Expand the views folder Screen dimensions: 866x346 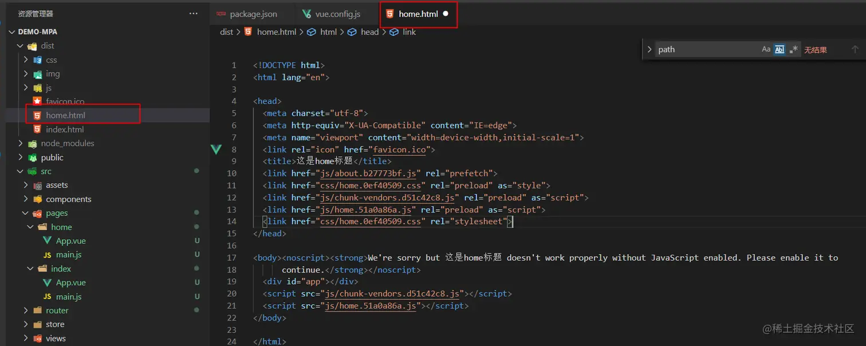coord(25,339)
